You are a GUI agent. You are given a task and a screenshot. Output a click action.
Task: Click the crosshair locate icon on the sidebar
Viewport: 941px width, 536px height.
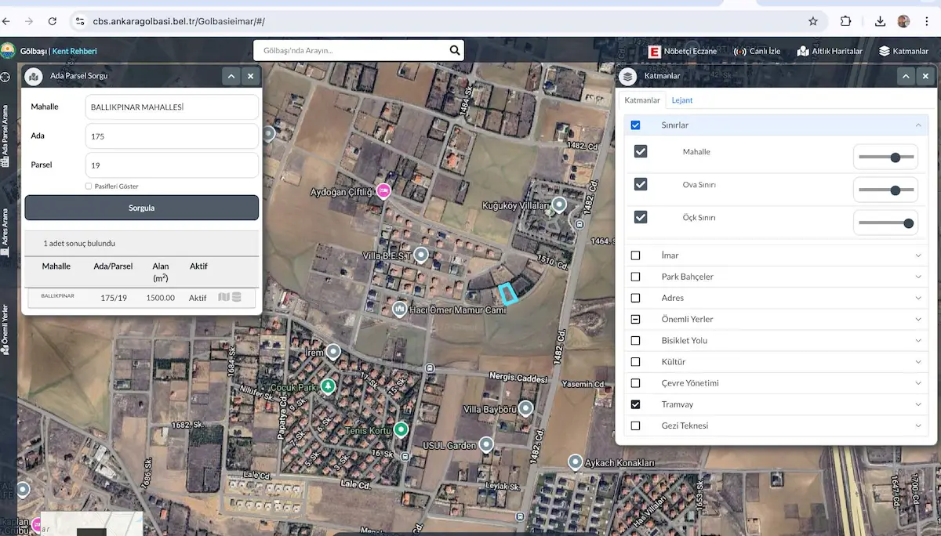click(x=5, y=77)
